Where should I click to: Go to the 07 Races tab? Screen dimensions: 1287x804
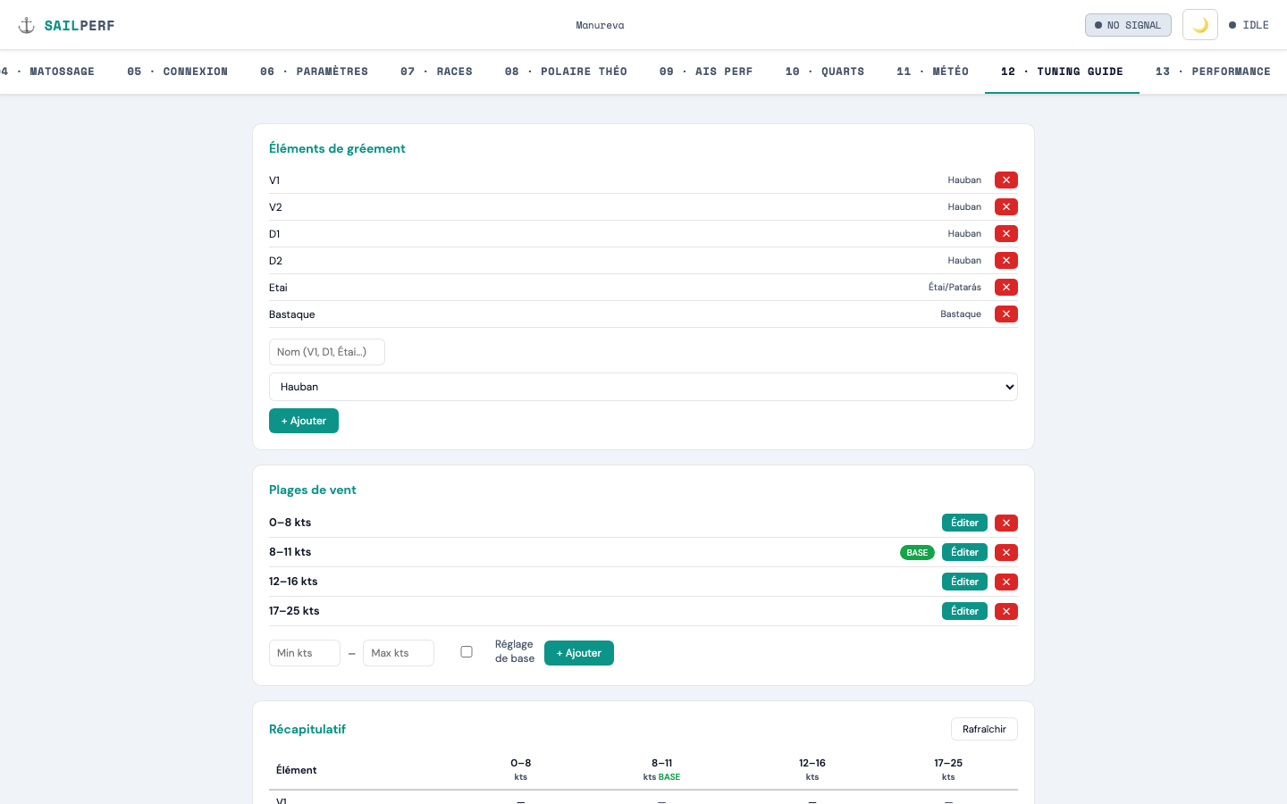click(436, 71)
